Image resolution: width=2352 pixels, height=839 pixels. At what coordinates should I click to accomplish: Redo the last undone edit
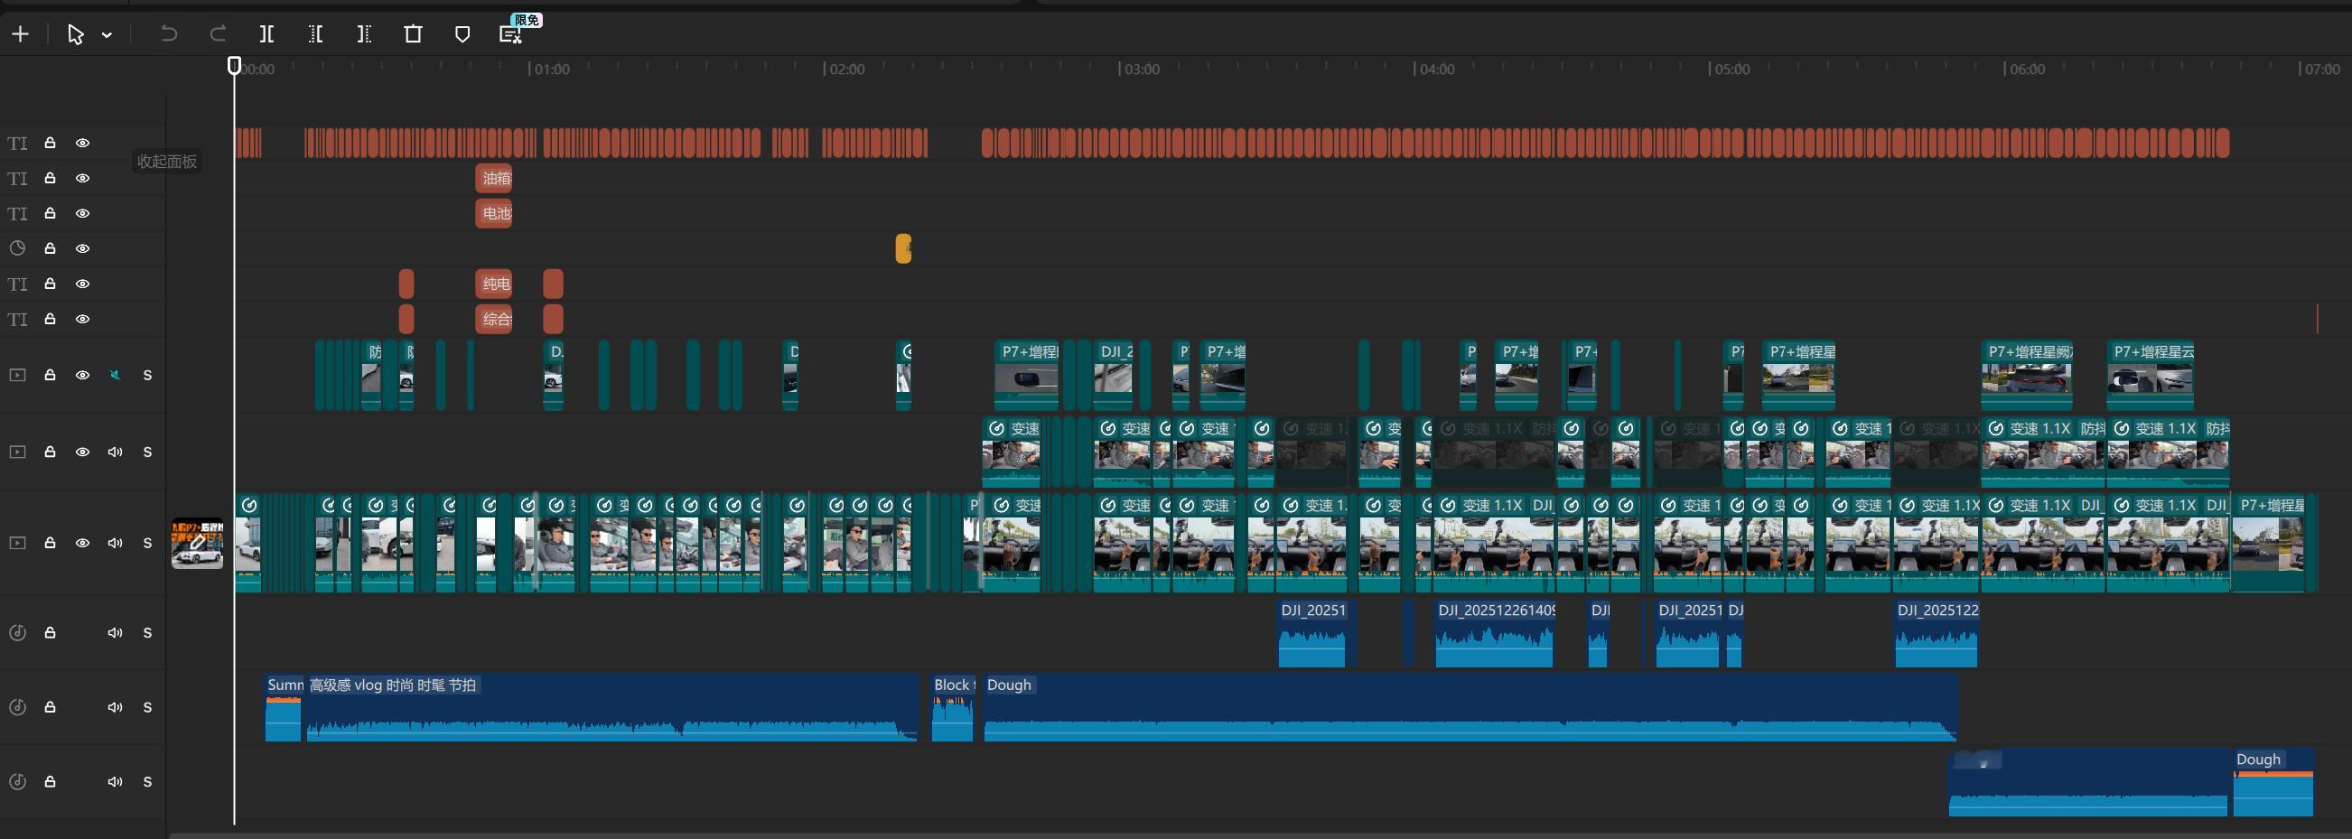tap(218, 34)
